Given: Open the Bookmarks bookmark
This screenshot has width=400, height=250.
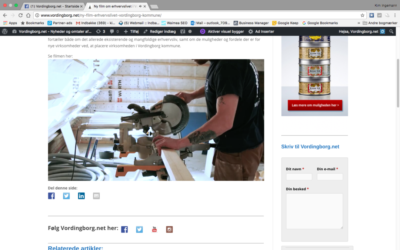Looking at the screenshot, I should click(32, 23).
